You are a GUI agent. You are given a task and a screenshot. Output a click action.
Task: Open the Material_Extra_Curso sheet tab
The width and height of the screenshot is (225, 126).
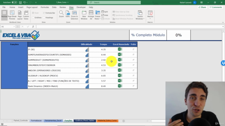(x=107, y=121)
